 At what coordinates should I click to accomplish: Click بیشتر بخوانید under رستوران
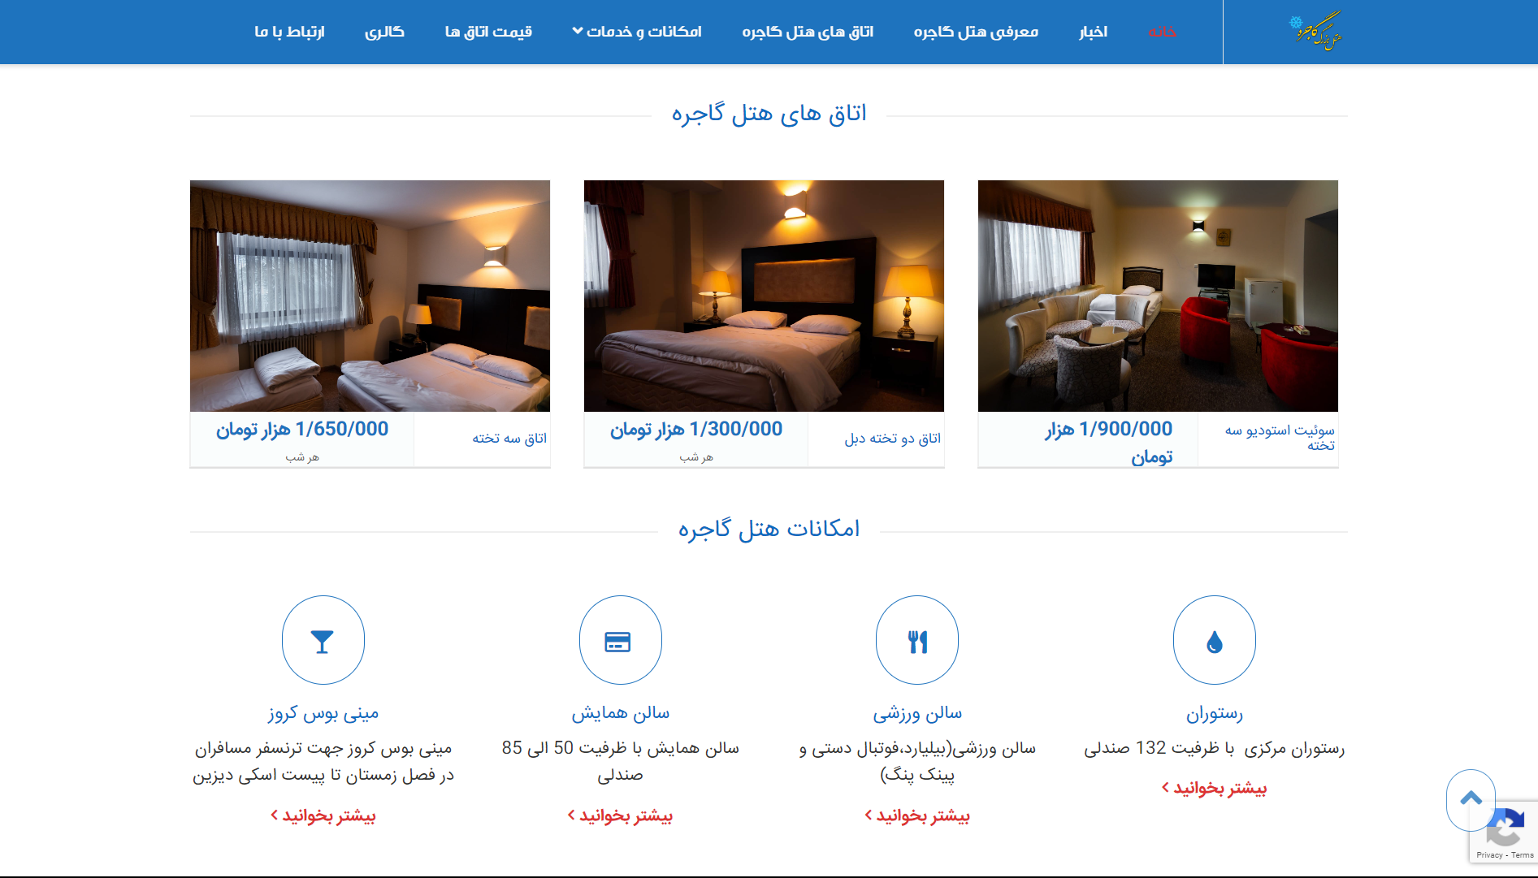(x=1214, y=788)
